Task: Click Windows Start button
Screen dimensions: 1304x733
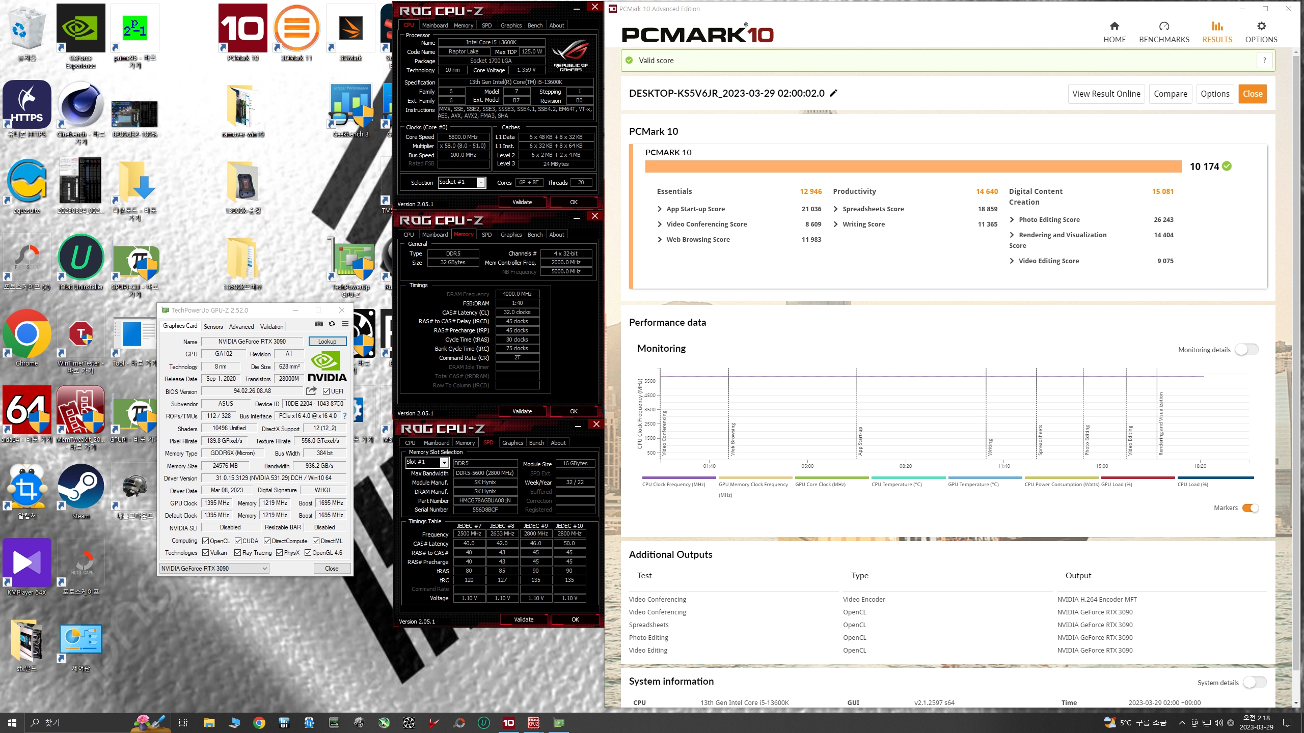Action: pyautogui.click(x=12, y=722)
